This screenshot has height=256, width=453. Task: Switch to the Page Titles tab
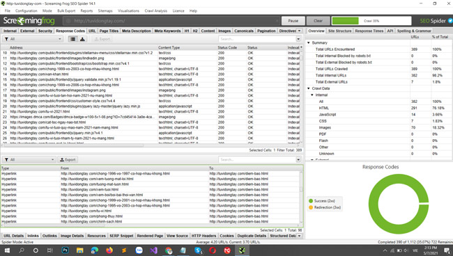tap(109, 31)
